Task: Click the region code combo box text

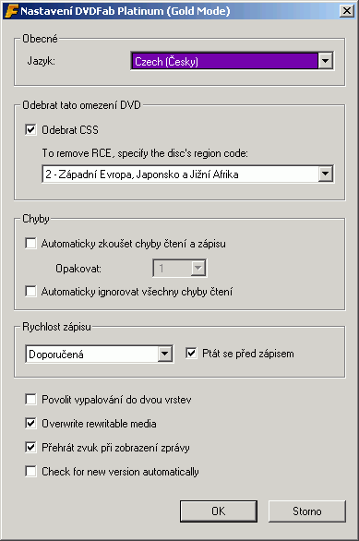Action: [x=142, y=174]
